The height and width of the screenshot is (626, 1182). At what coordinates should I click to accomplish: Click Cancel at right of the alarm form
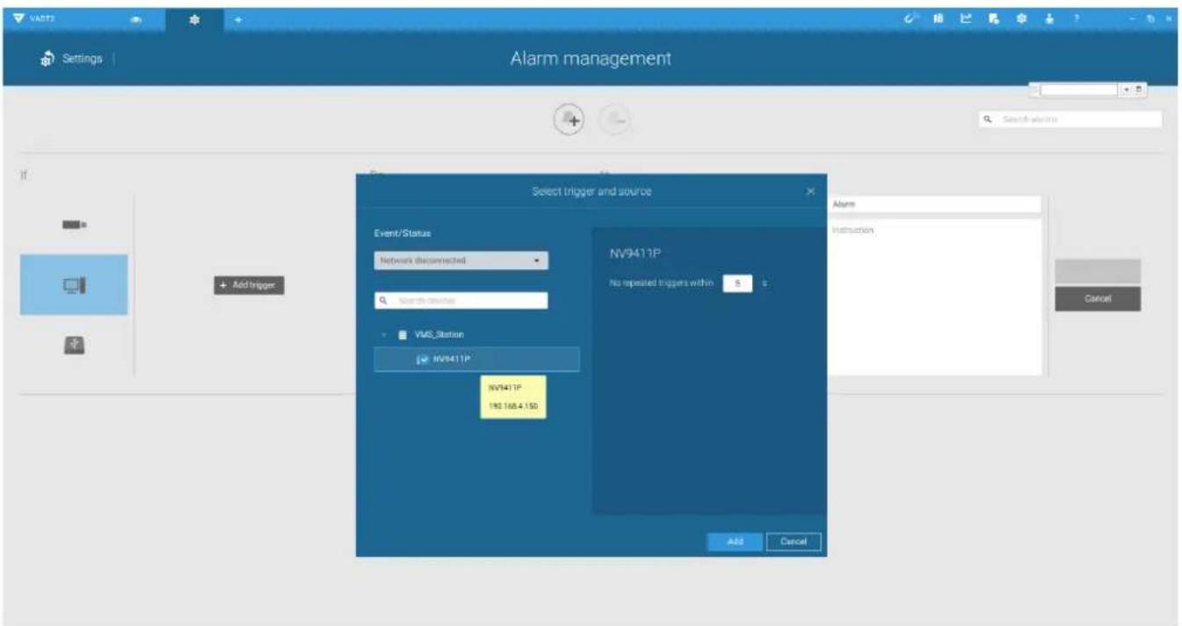coord(1098,299)
